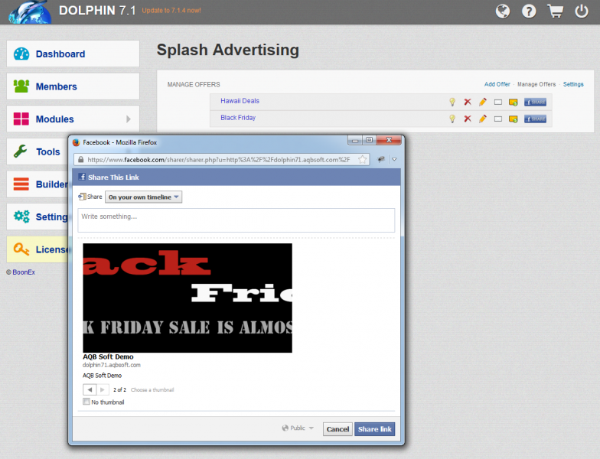Viewport: 600px width, 459px height.
Task: Click the envelope icon for Hawaii Deals
Action: 497,103
